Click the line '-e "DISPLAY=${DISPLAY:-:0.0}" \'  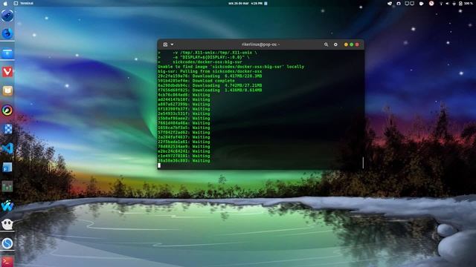211,57
